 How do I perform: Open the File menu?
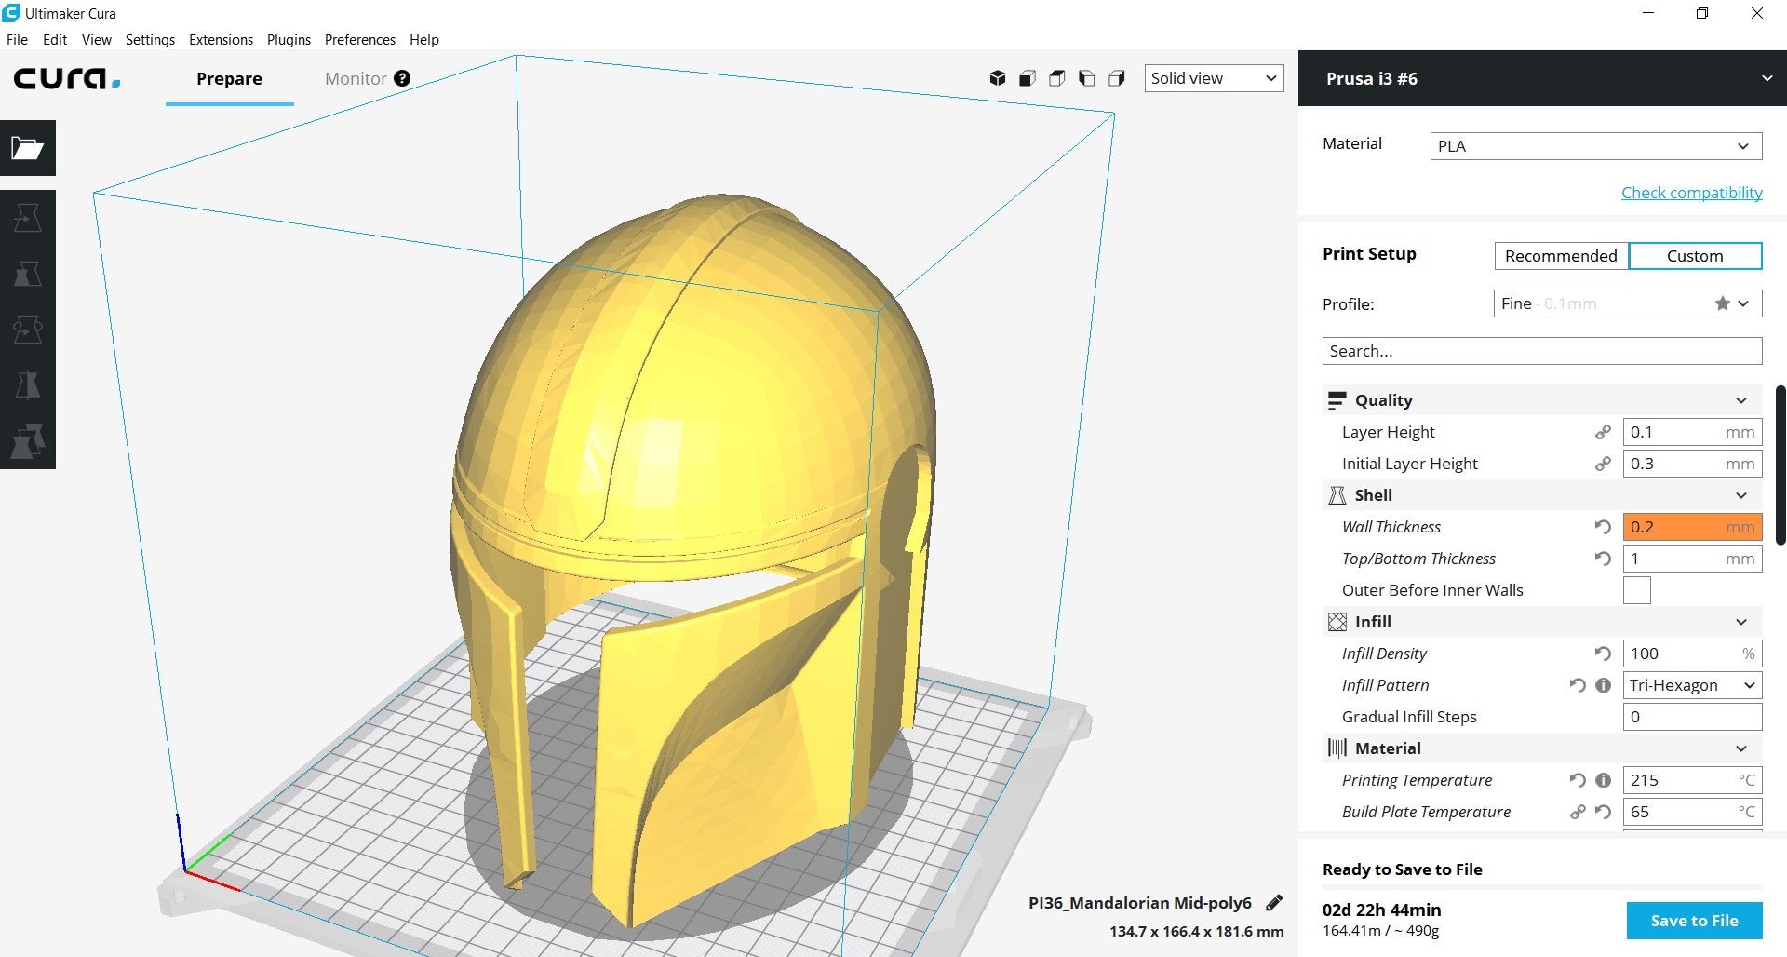tap(17, 40)
